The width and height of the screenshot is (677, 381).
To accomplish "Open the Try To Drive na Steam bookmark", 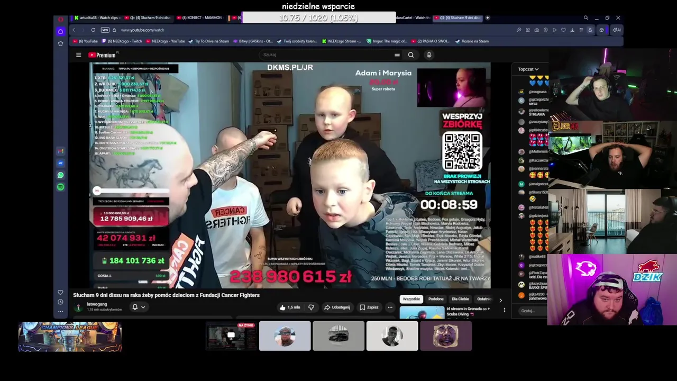I will click(x=209, y=41).
